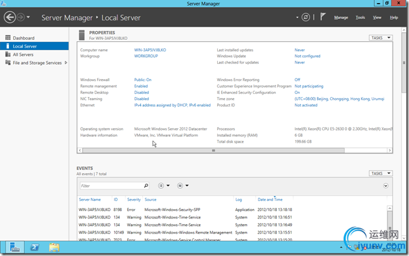The height and width of the screenshot is (256, 409).
Task: Open Server Manager from taskbar
Action: [15, 247]
